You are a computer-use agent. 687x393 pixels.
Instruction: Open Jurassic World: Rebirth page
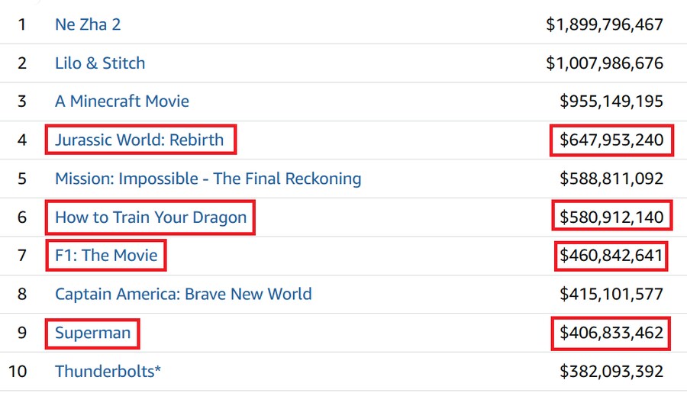coord(140,140)
